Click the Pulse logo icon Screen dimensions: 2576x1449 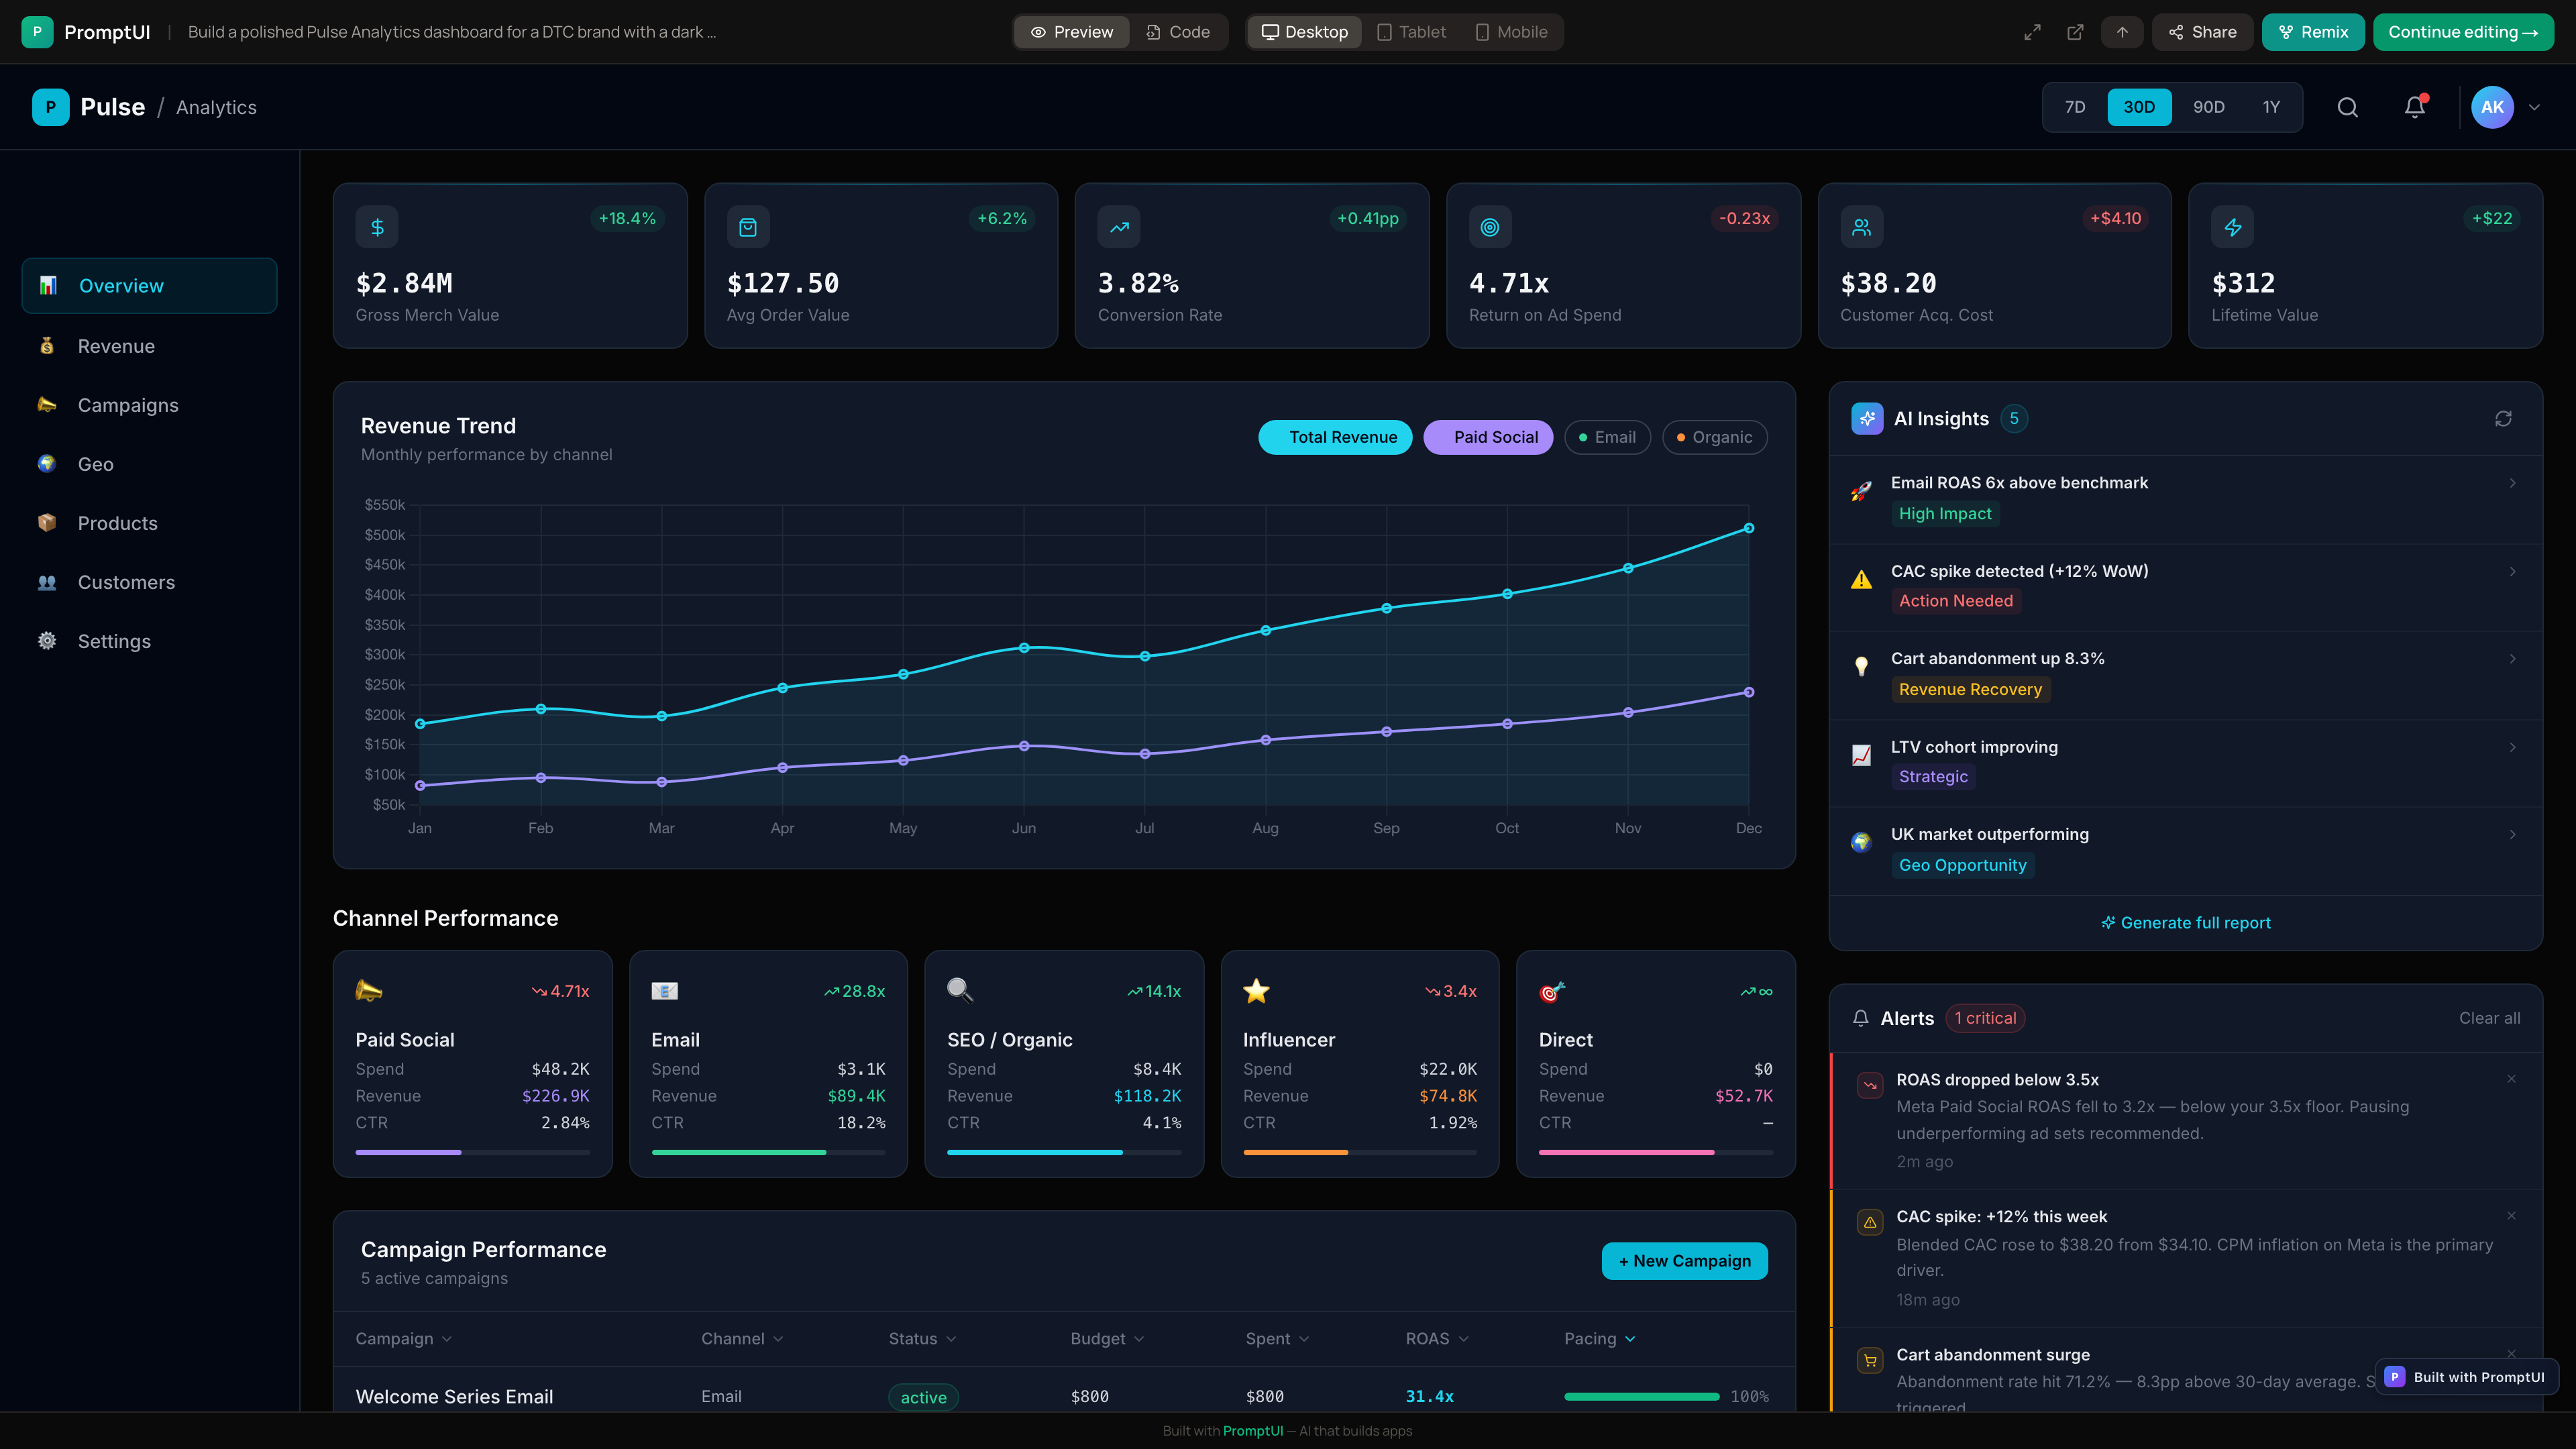click(50, 107)
